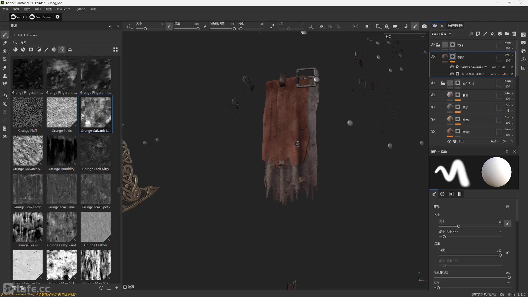The image size is (528, 297).
Task: Filter assets by brushes icon
Action: coord(46,50)
